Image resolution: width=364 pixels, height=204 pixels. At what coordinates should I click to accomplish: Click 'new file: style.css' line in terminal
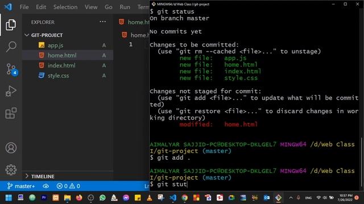pos(218,78)
